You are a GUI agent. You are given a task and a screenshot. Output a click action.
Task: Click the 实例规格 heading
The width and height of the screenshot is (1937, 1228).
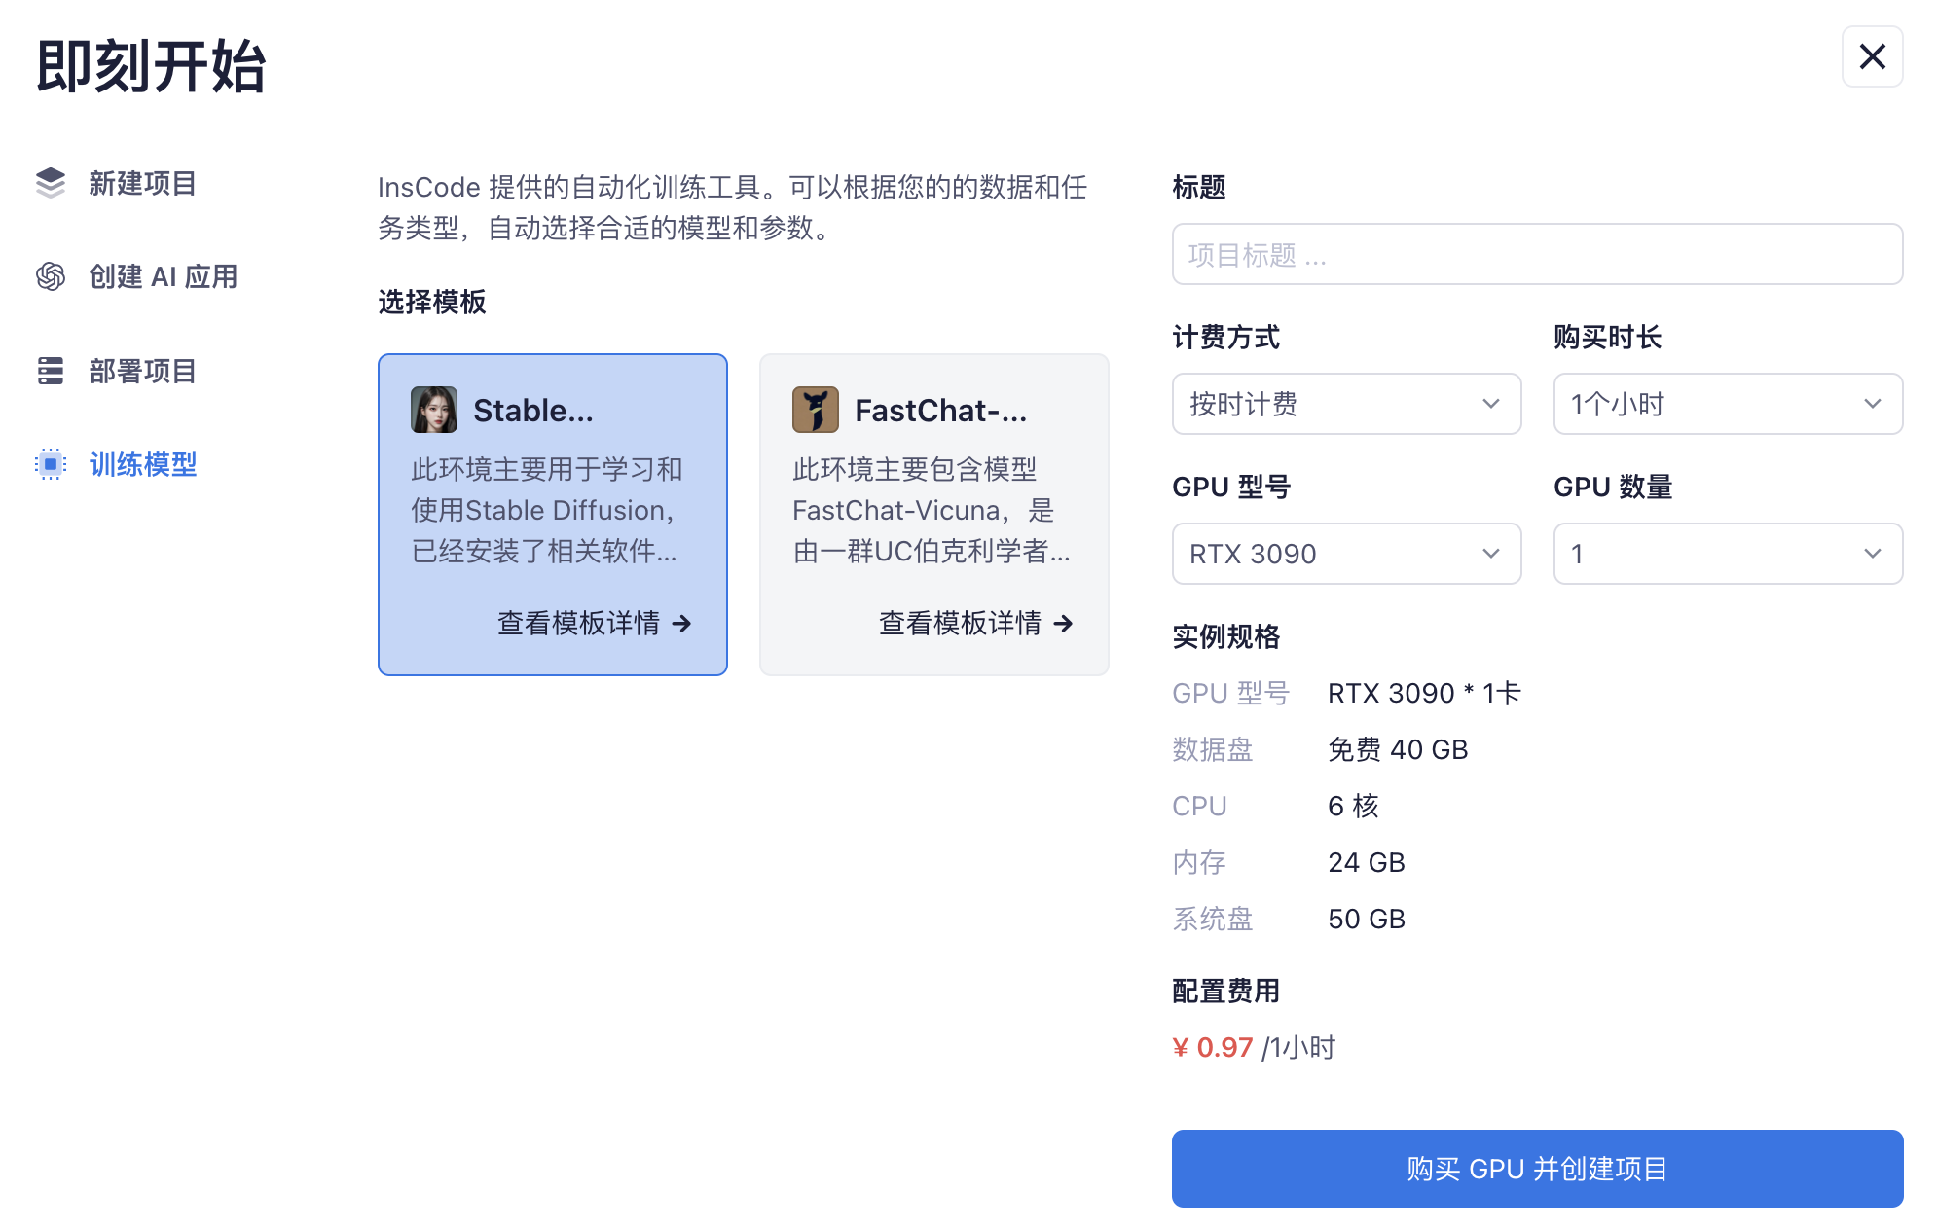point(1226,636)
